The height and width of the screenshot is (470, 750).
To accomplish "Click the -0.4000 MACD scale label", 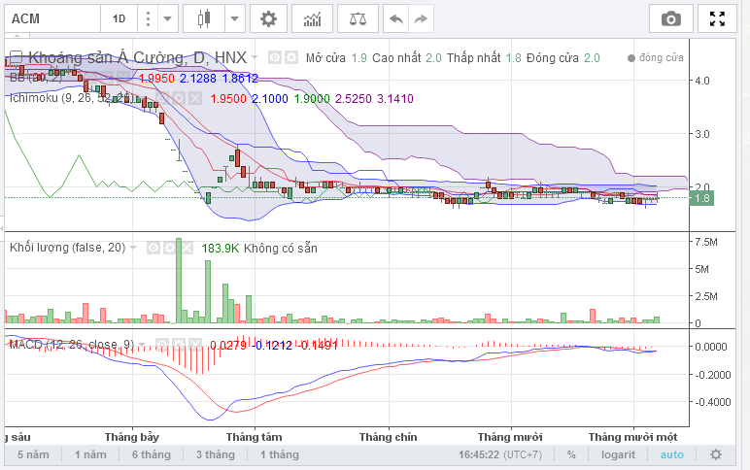I will (x=713, y=402).
